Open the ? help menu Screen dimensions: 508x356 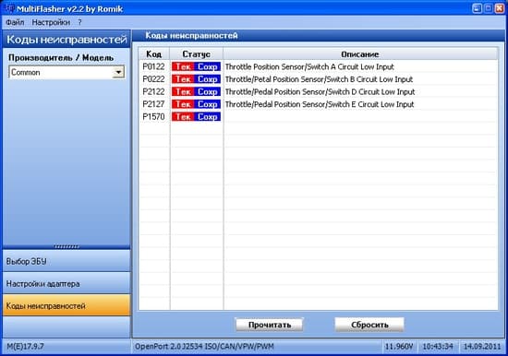79,22
